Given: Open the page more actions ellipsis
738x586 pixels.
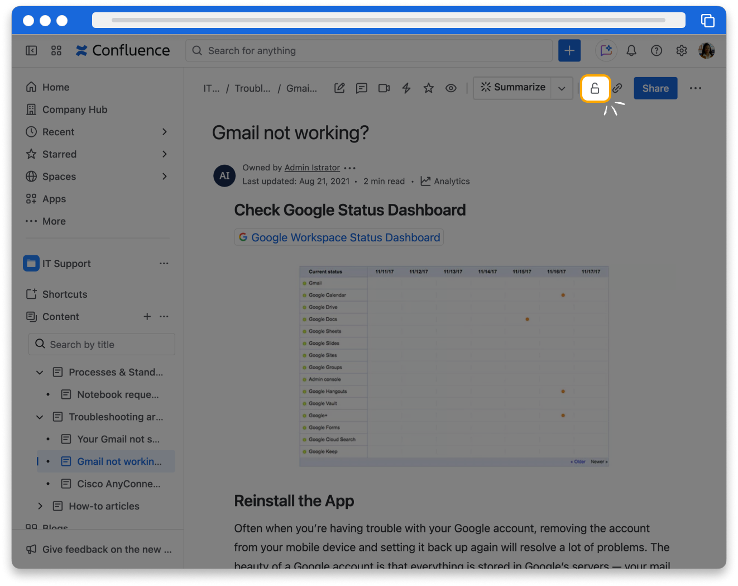Looking at the screenshot, I should click(696, 88).
